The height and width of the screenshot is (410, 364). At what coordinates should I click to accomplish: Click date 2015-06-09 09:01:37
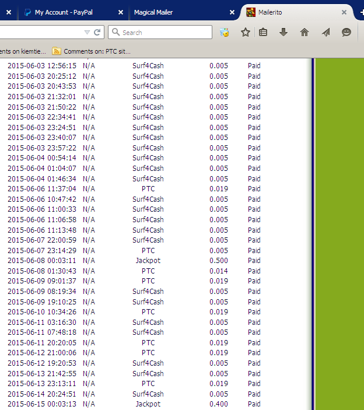(x=42, y=281)
